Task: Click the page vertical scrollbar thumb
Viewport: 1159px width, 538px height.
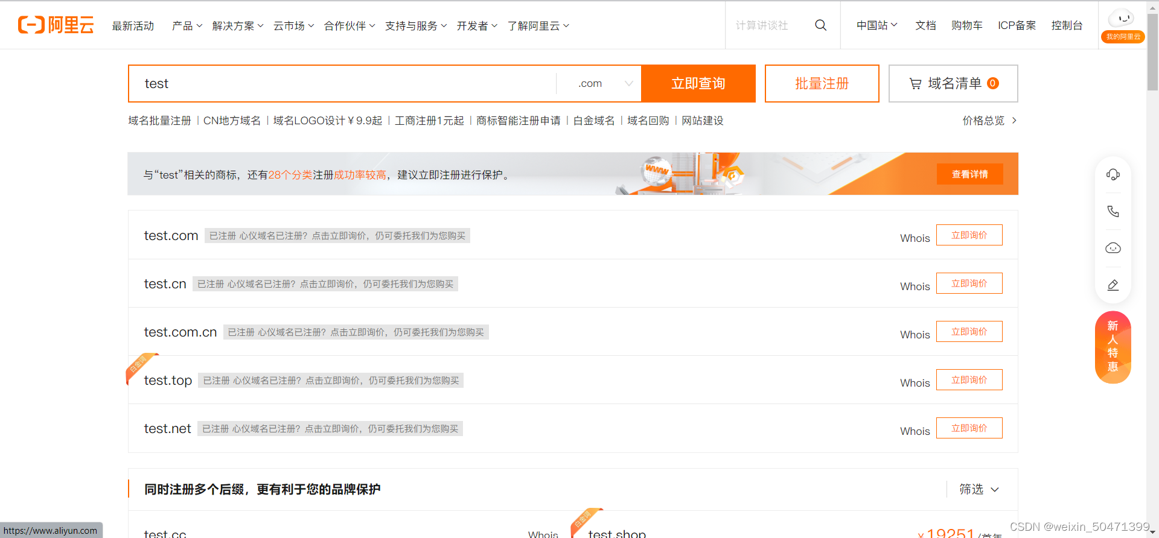Action: coord(1152,51)
